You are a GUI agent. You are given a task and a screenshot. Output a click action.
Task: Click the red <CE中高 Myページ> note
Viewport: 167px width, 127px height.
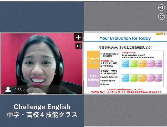pos(126,91)
